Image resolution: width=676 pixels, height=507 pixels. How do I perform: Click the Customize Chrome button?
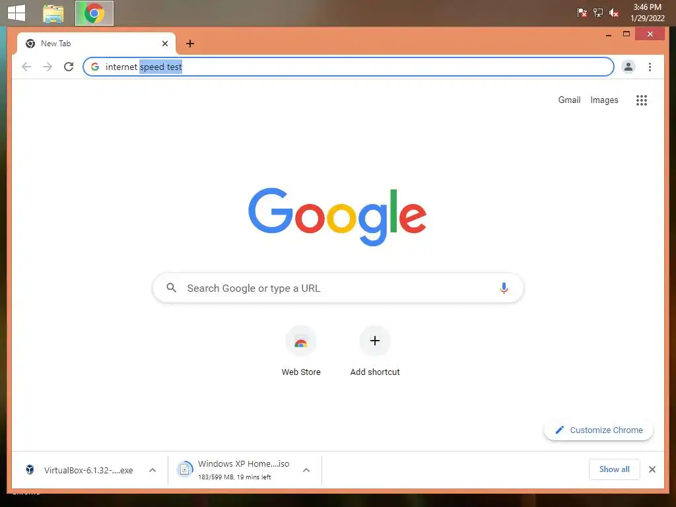coord(599,430)
